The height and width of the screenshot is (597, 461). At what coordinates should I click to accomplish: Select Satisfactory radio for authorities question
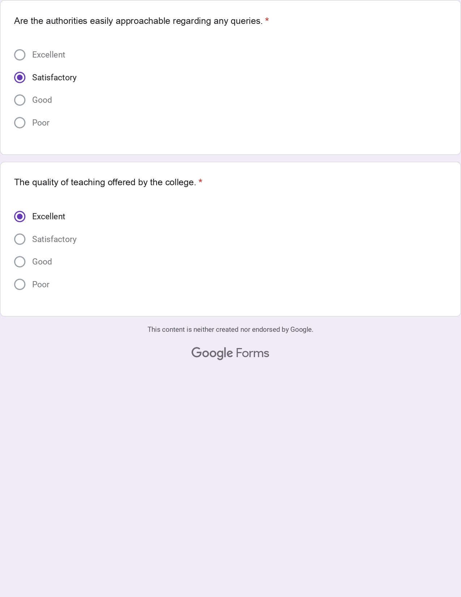(x=20, y=77)
